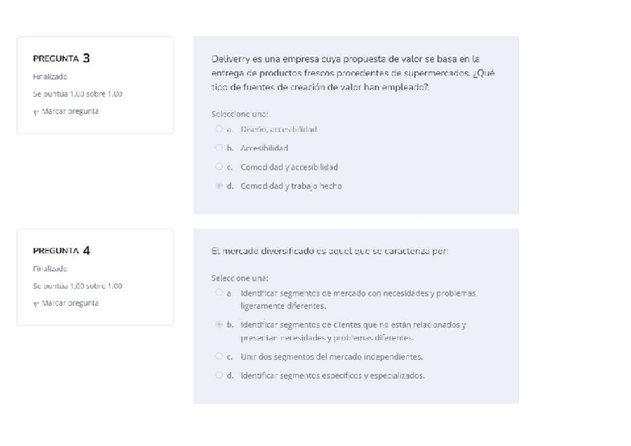Click the flag icon in Pregunta 4 card
Screen dimensions: 631x446
tap(36, 303)
